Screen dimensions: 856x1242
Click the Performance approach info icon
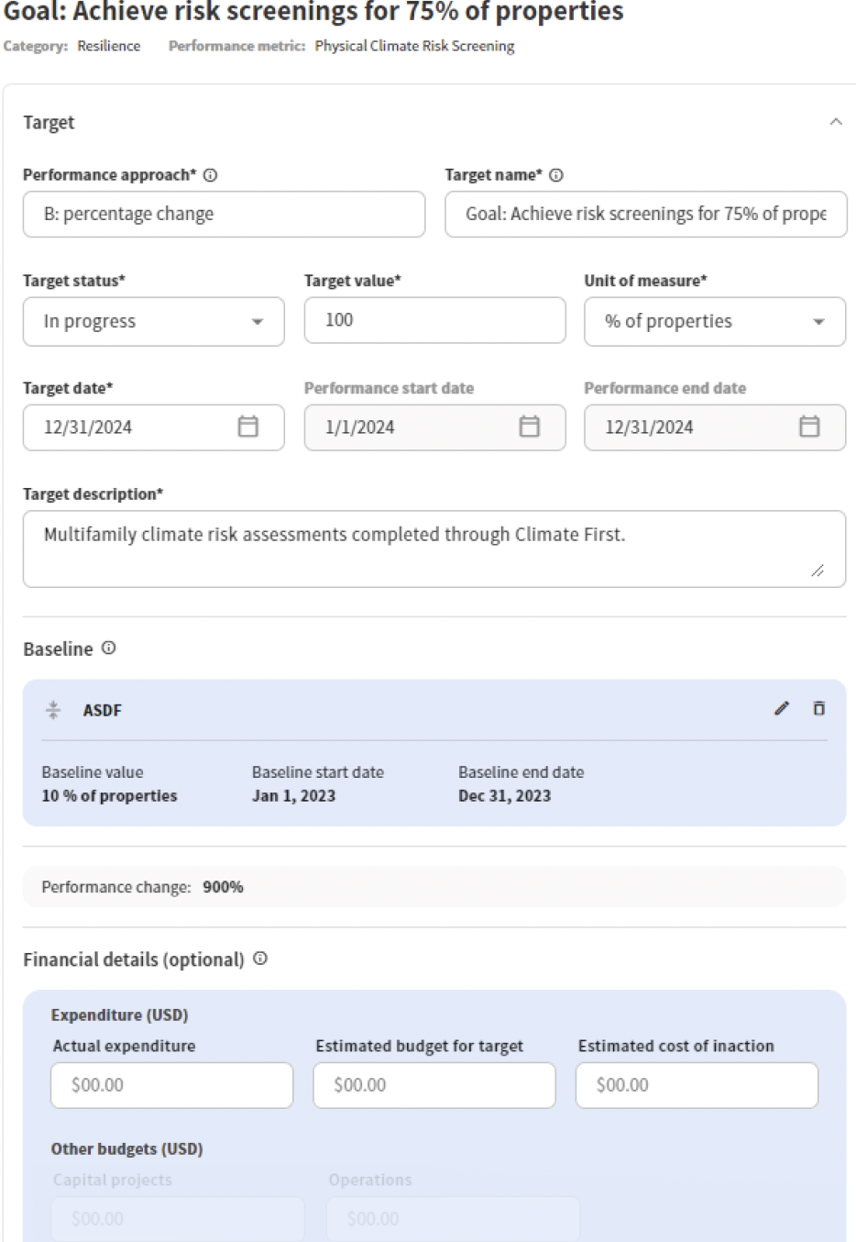click(211, 174)
